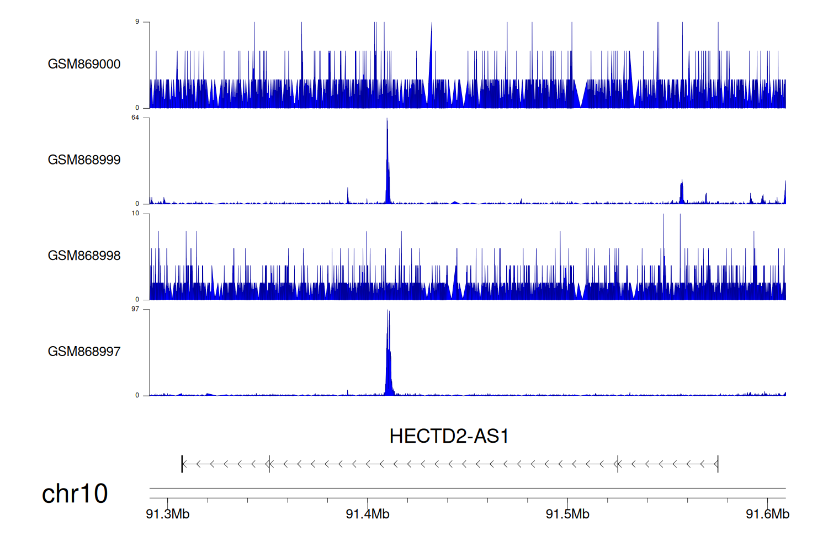Screen dimensions: 828x541
Task: Click the 91.3Mb axis tick label
Action: point(167,515)
